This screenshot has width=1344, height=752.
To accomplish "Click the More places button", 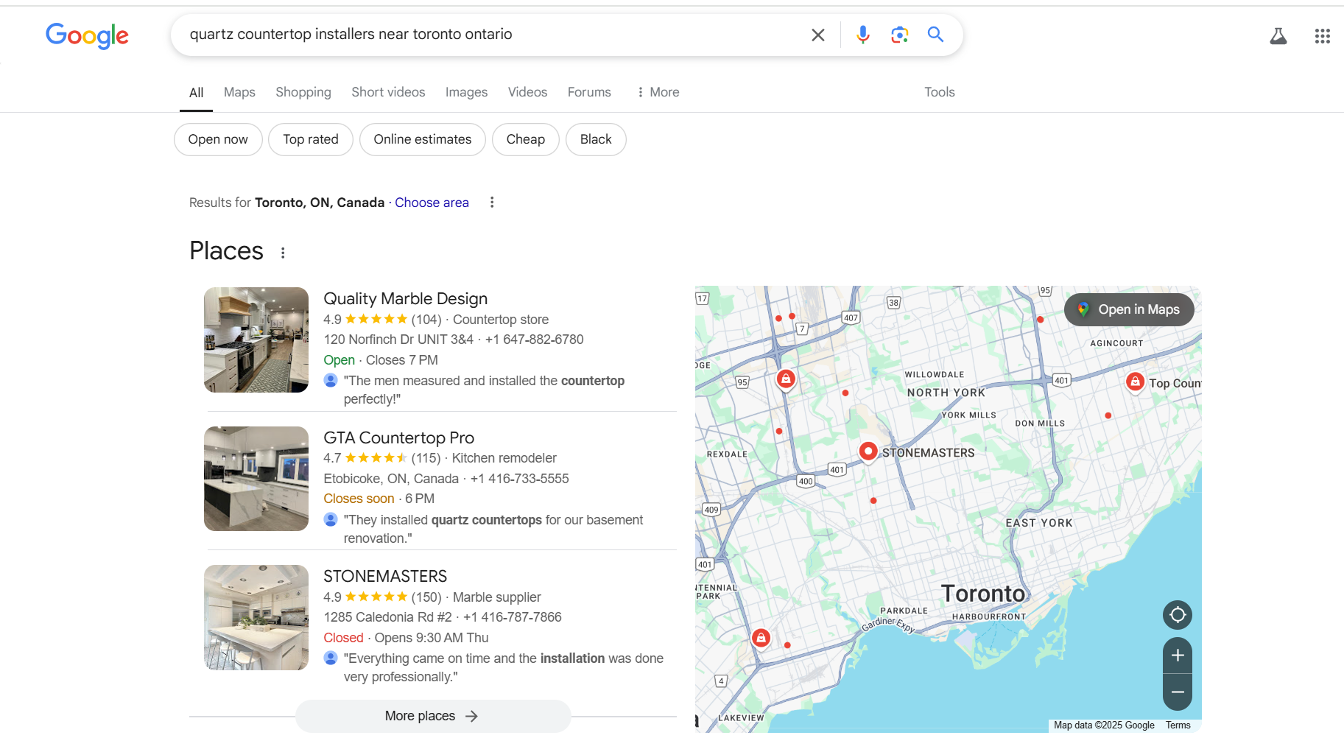I will (432, 716).
